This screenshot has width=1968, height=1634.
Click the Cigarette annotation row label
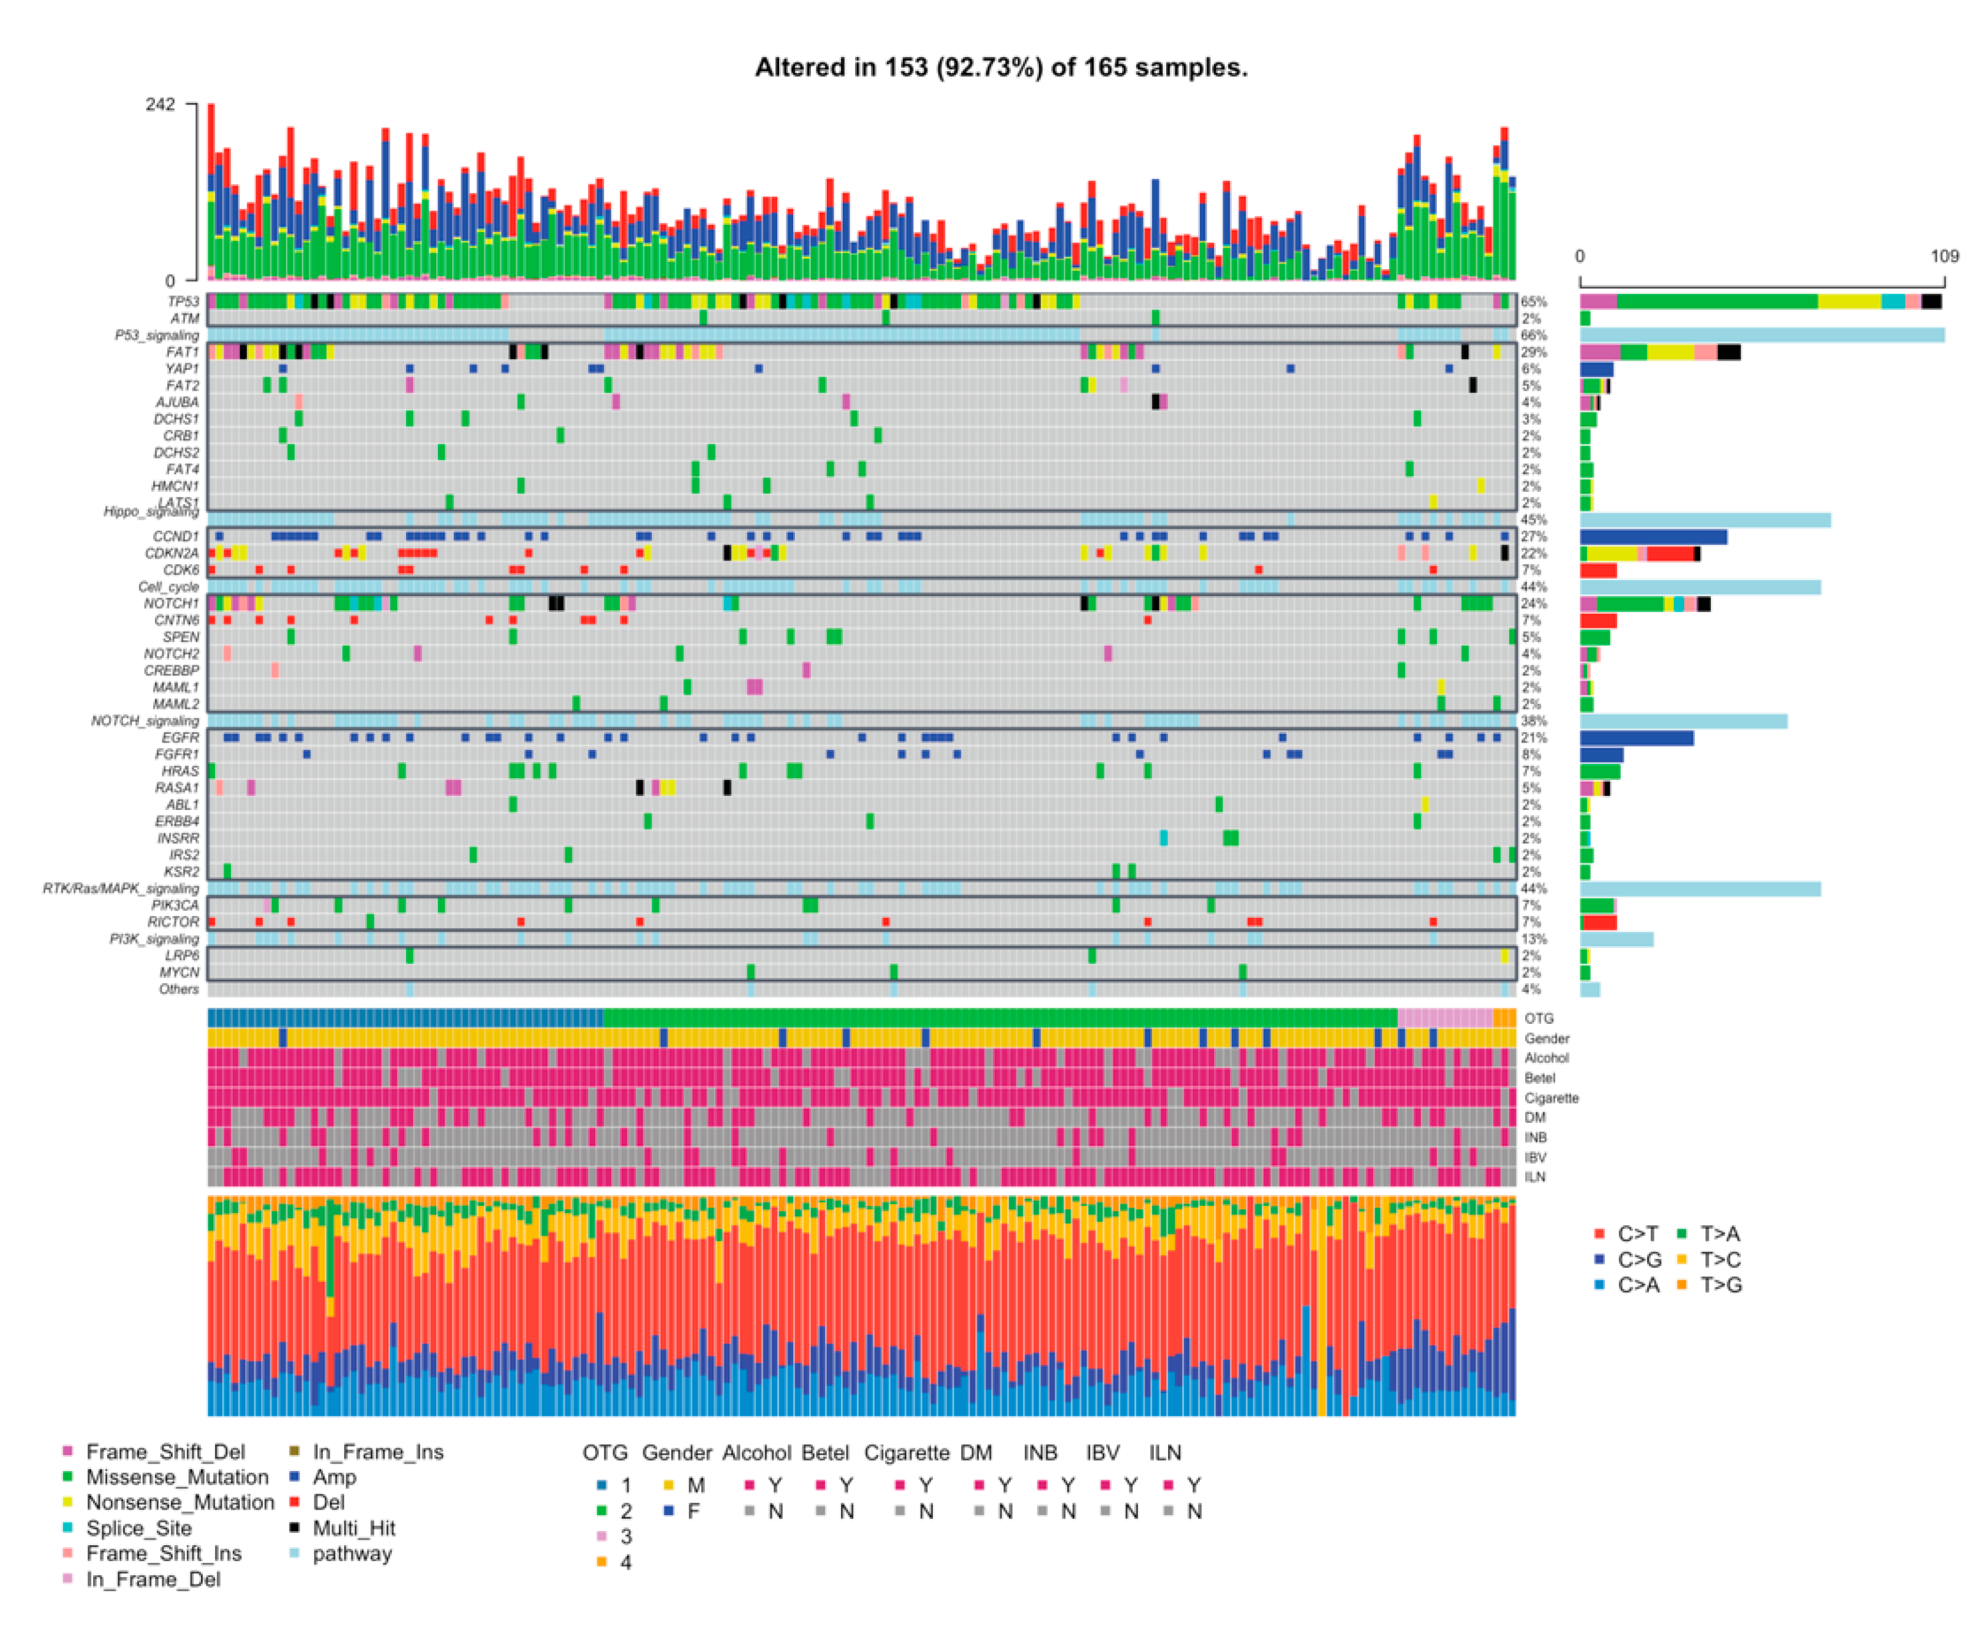(1551, 1098)
